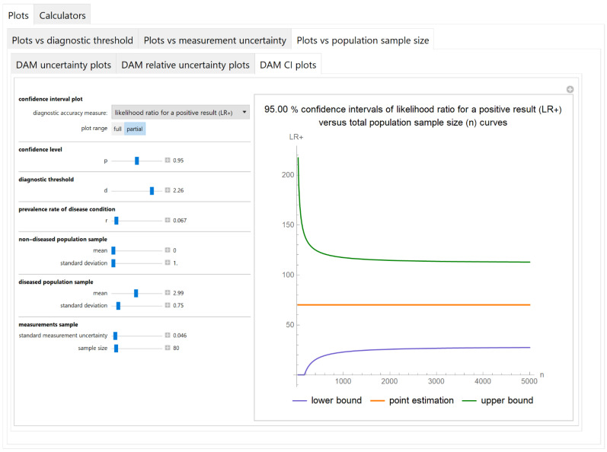Image resolution: width=607 pixels, height=452 pixels.
Task: Click plus icon beside sample size slider
Action: click(168, 348)
